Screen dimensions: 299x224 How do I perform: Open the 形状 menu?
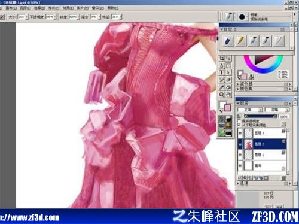(54, 8)
